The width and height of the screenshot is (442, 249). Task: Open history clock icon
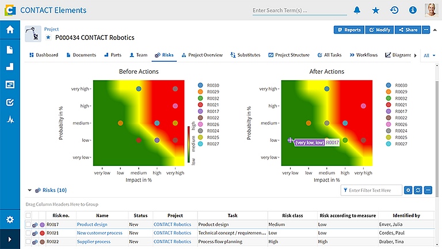pyautogui.click(x=394, y=10)
